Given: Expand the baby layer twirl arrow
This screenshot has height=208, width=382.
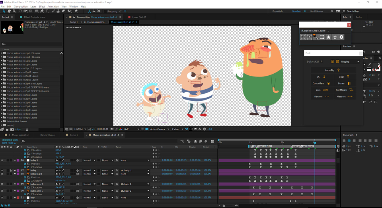Looking at the screenshot, I should pyautogui.click(x=15, y=171).
